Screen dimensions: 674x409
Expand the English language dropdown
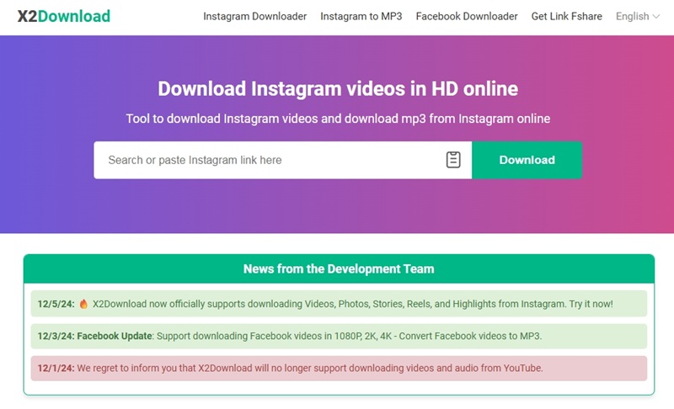638,16
